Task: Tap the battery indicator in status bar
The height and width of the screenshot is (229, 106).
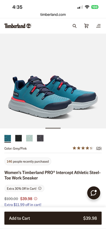Action: tap(95, 7)
